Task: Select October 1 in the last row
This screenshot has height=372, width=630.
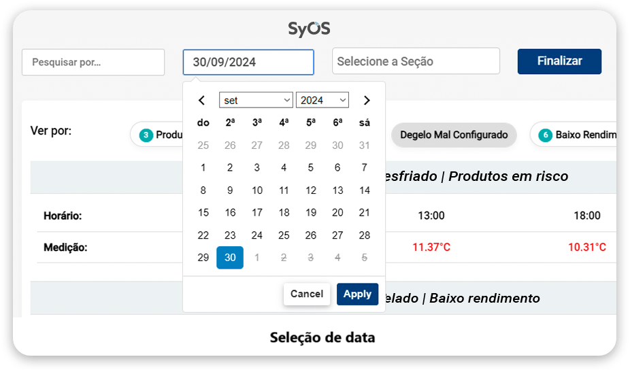Action: pyautogui.click(x=256, y=258)
